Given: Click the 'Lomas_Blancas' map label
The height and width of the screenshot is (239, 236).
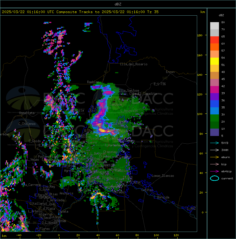Looking at the screenshot, I should 163,176.
